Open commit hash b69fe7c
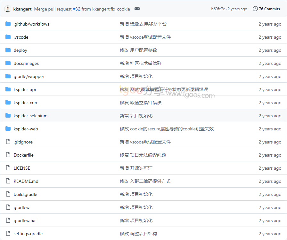 [x=218, y=9]
